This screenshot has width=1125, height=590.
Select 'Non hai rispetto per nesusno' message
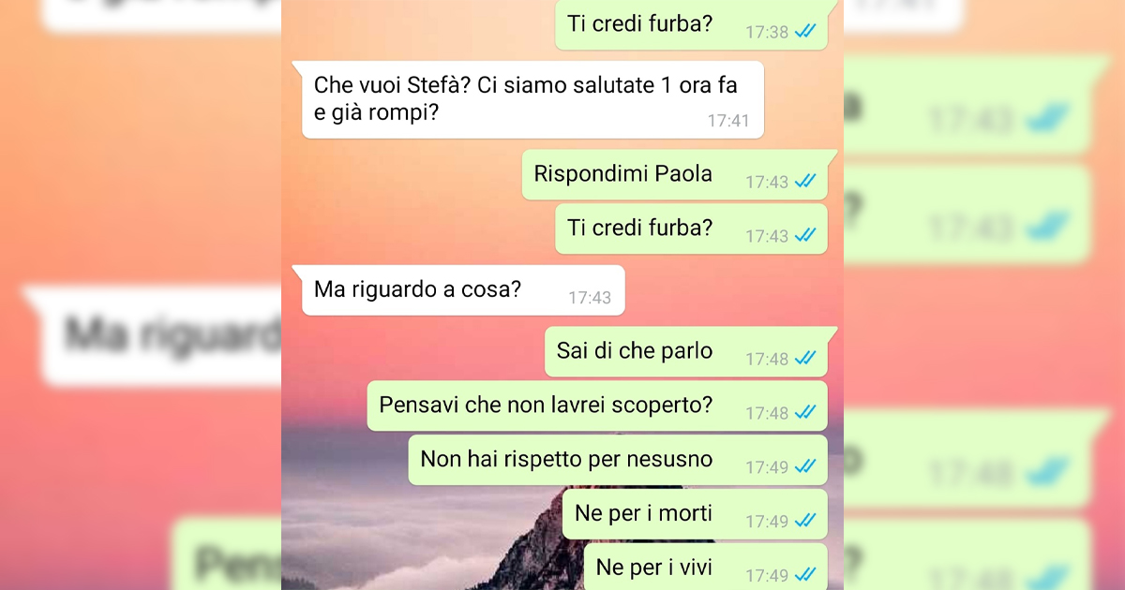click(618, 460)
